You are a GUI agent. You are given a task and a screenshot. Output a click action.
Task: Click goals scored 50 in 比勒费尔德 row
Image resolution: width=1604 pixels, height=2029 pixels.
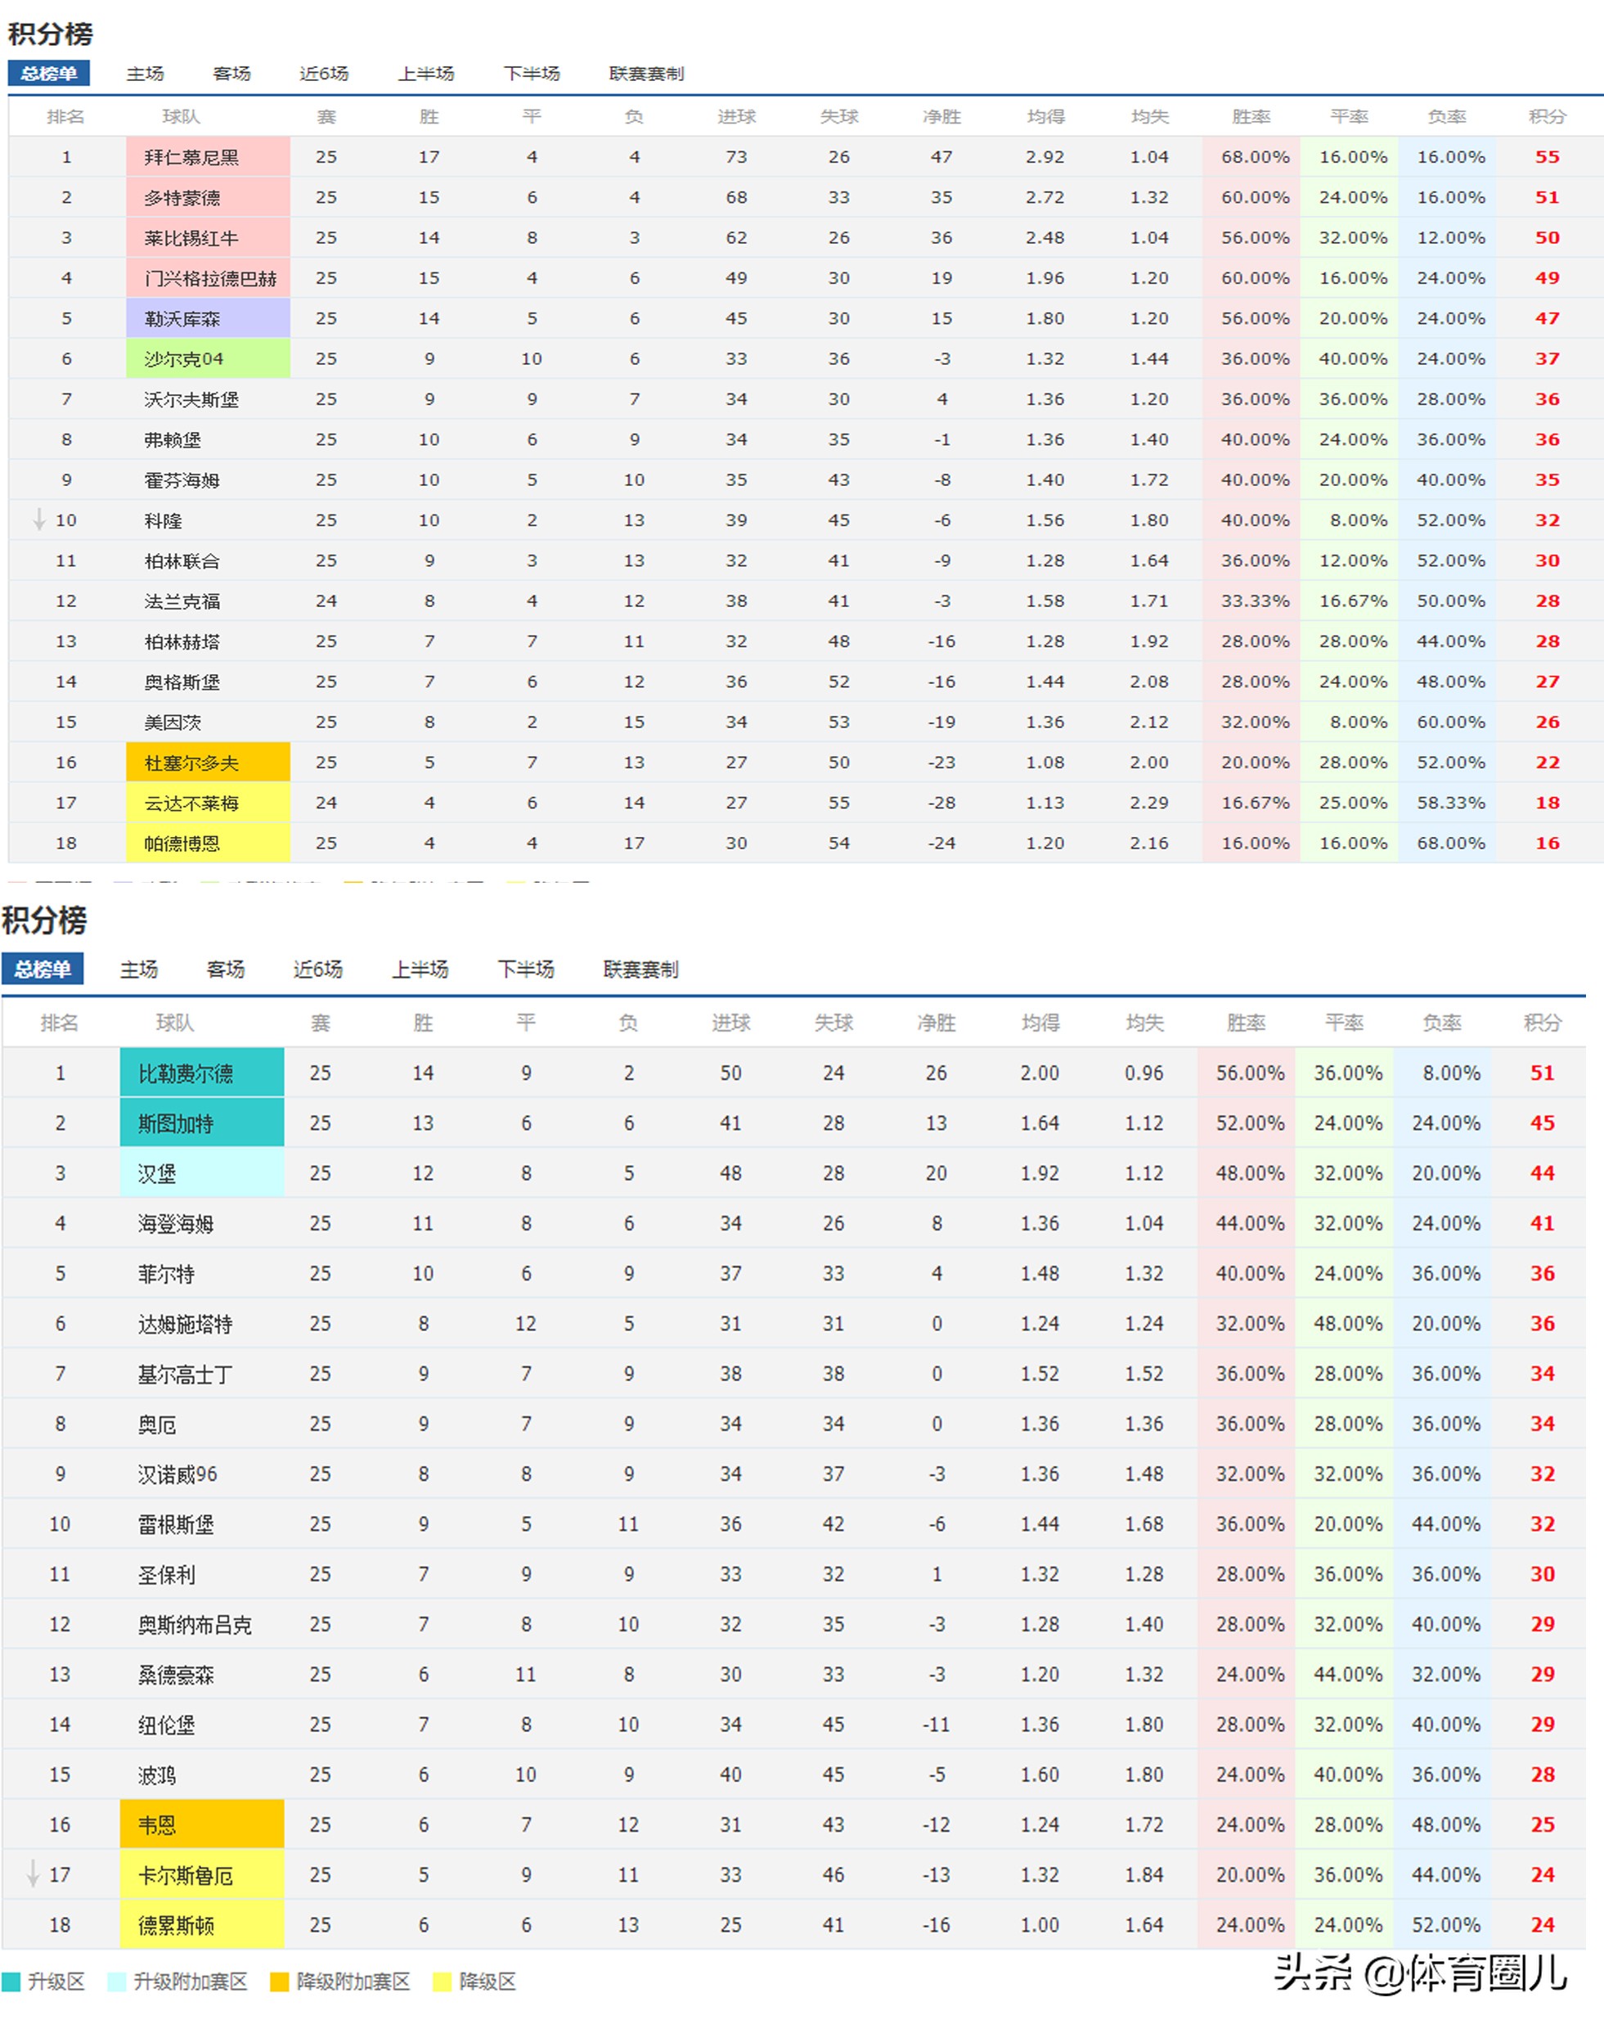pos(730,1073)
